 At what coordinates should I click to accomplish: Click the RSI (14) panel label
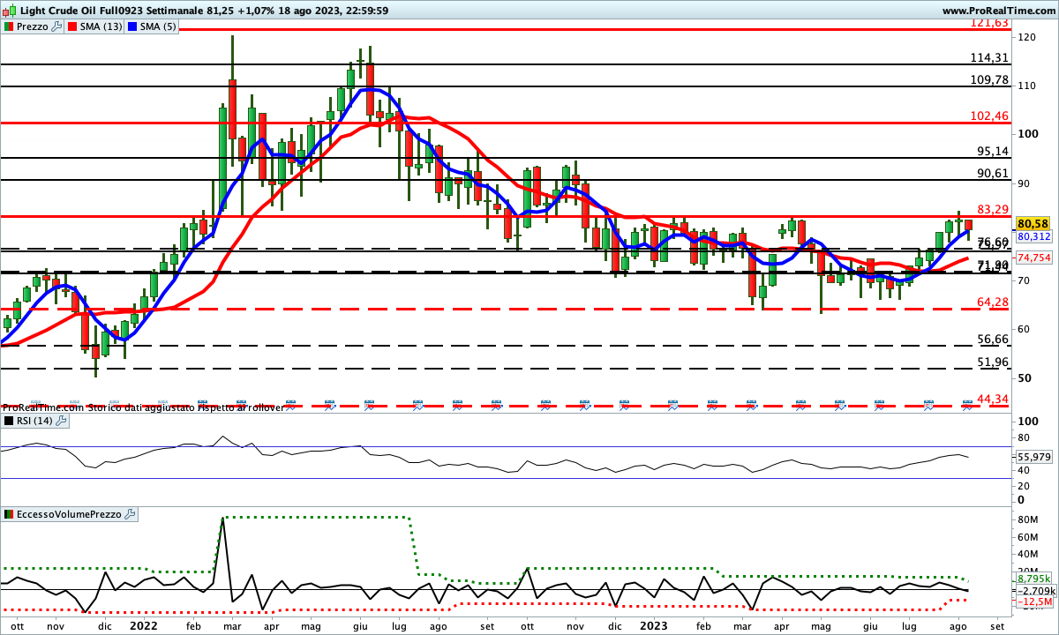[x=34, y=421]
